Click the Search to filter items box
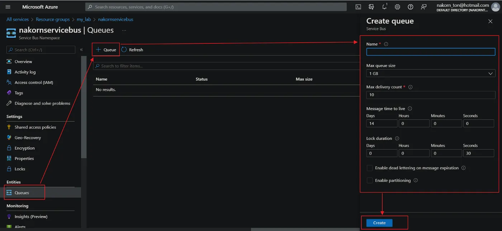Image resolution: width=502 pixels, height=231 pixels. click(x=226, y=66)
